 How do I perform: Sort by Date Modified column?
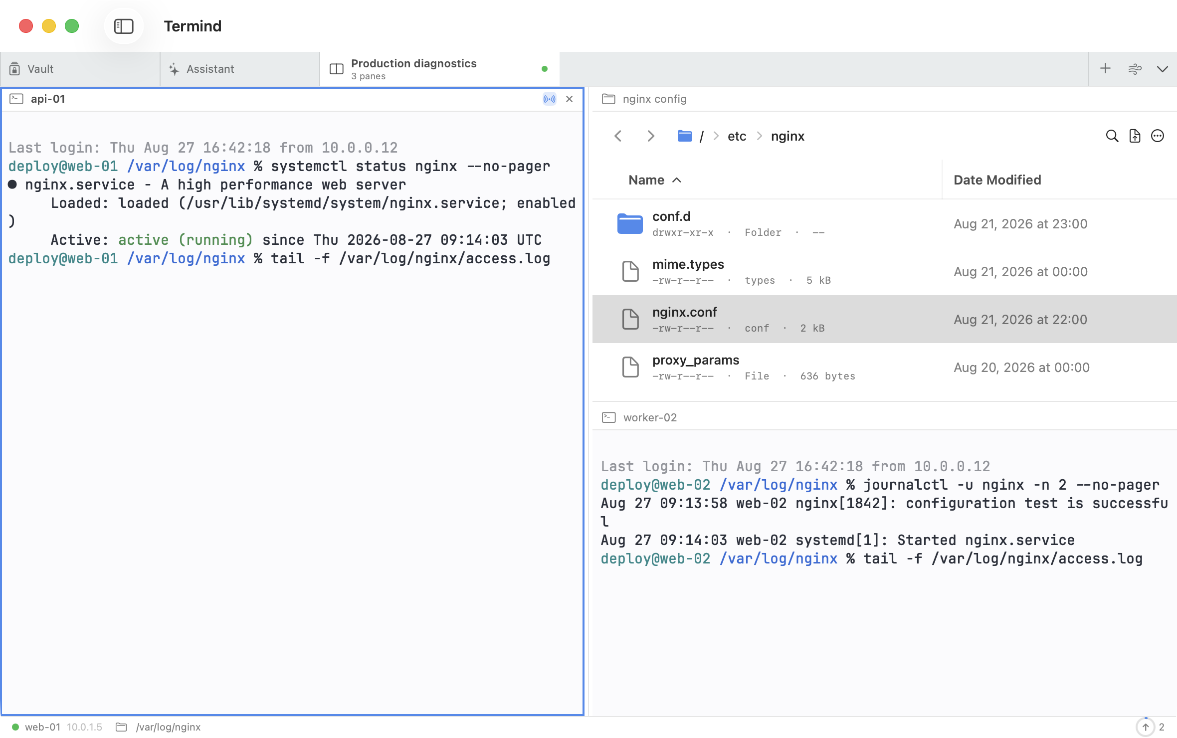(997, 180)
